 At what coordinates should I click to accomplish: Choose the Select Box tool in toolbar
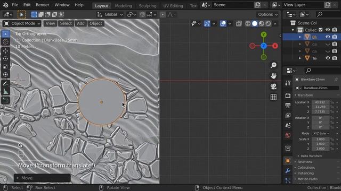tap(5, 34)
